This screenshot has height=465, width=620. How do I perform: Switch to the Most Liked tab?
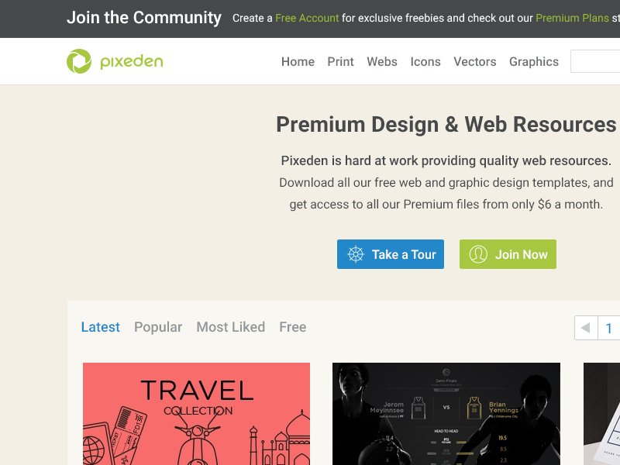point(230,327)
